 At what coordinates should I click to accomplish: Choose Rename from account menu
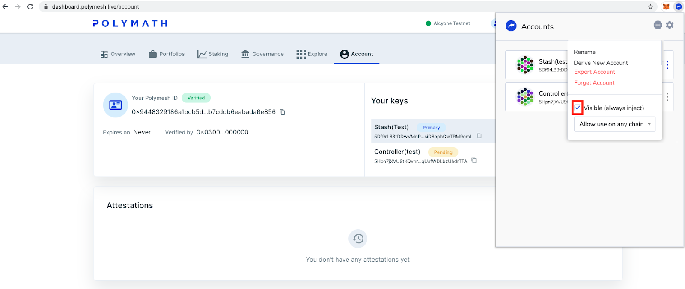click(584, 52)
